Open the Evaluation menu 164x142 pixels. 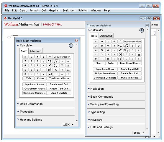tap(69, 10)
